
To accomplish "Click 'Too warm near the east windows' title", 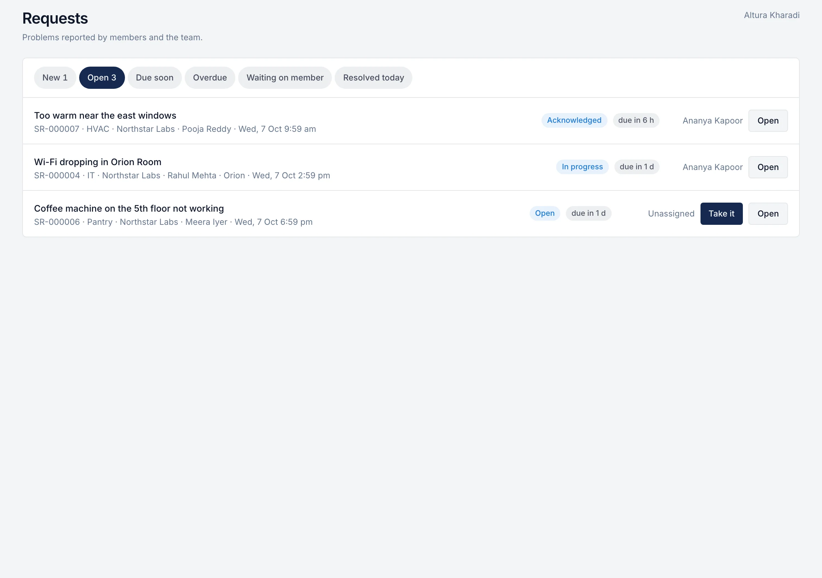I will coord(105,116).
